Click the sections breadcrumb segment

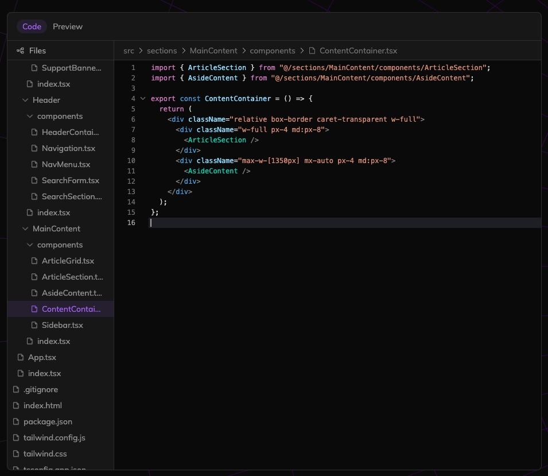pos(162,51)
